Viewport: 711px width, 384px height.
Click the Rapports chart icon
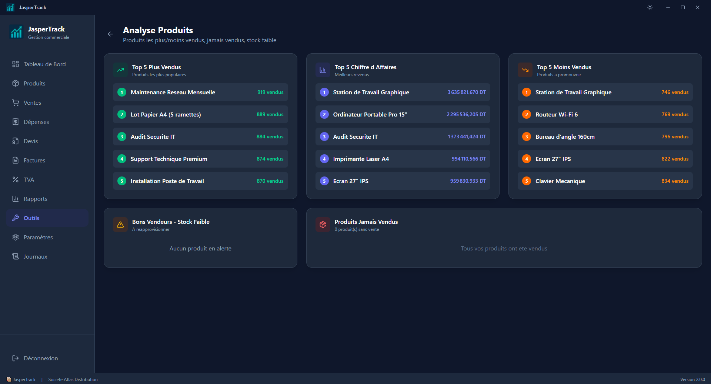click(16, 199)
